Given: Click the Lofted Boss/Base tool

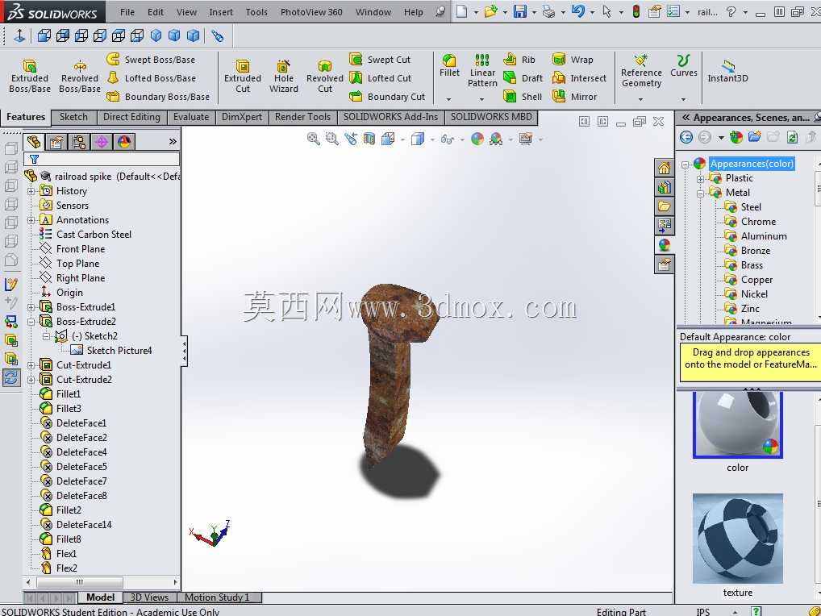Looking at the screenshot, I should point(152,78).
